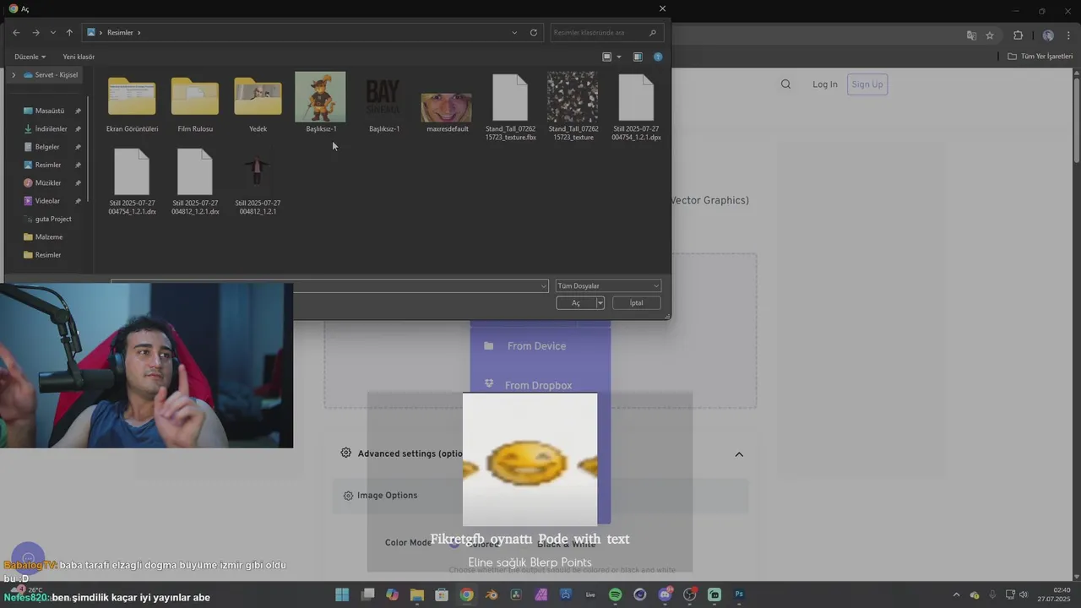Viewport: 1081px width, 608px height.
Task: Open Photoshop from the taskbar
Action: coord(739,594)
